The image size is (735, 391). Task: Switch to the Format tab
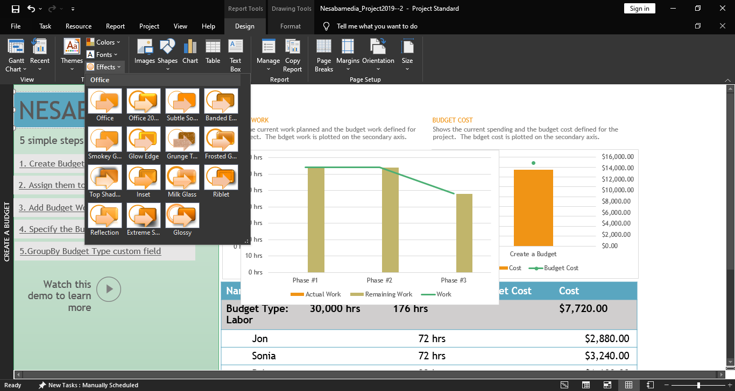click(x=291, y=26)
